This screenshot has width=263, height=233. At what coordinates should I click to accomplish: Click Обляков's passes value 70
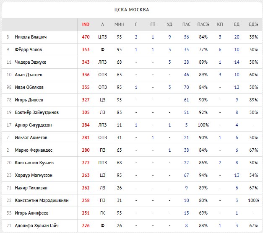tap(186, 87)
